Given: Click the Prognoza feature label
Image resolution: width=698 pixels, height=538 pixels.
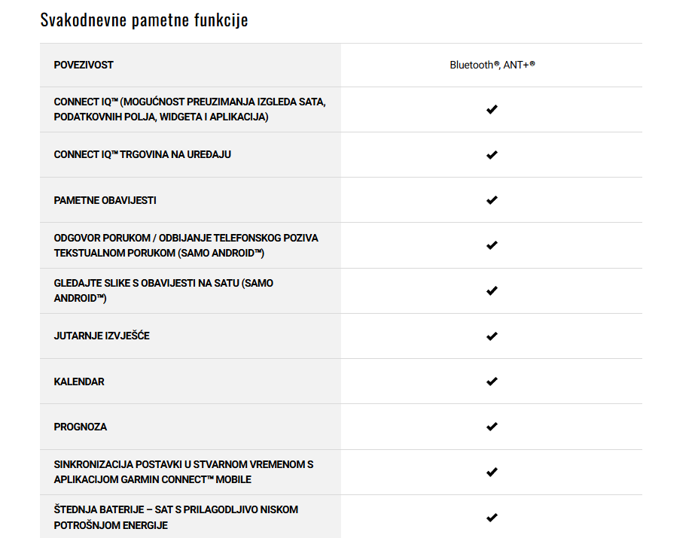Looking at the screenshot, I should (81, 427).
